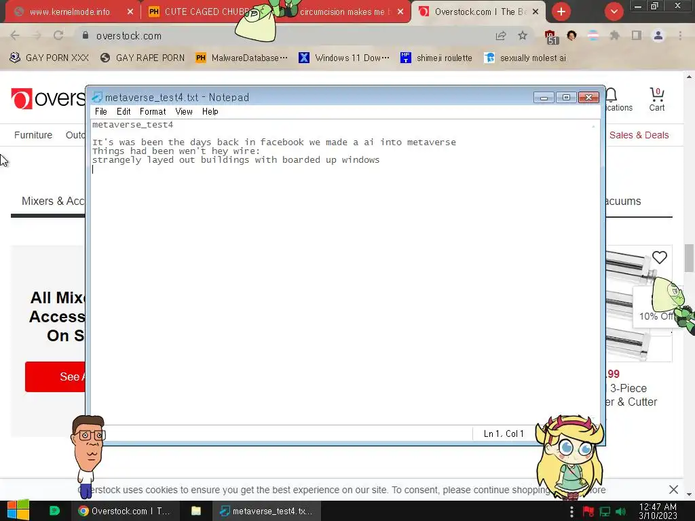Dismiss the cookie notice with X
695x521 pixels.
[x=673, y=490]
